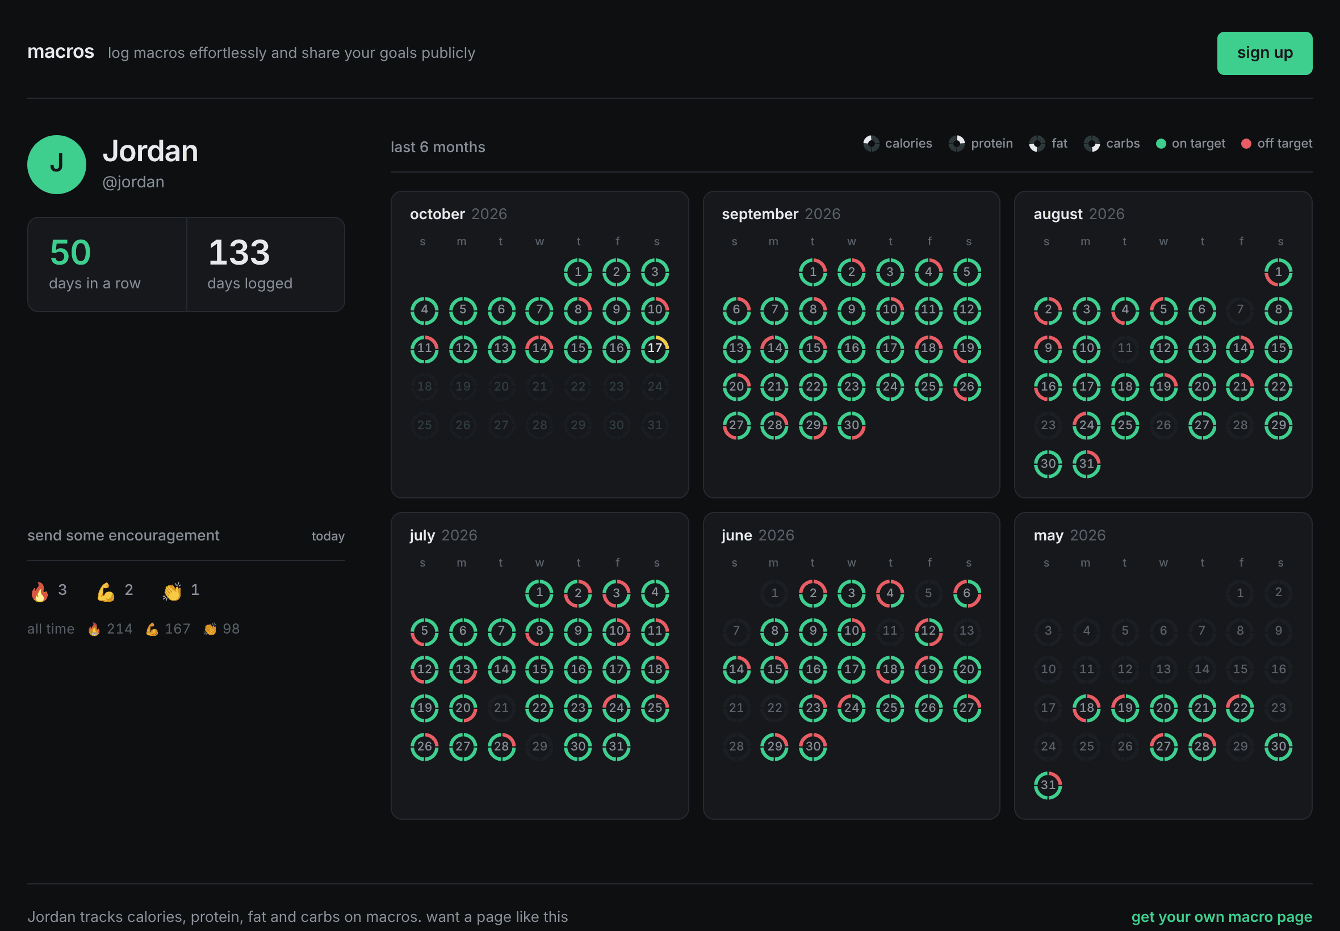Image resolution: width=1340 pixels, height=931 pixels.
Task: Send a clapping hands emoji reaction
Action: (x=181, y=591)
